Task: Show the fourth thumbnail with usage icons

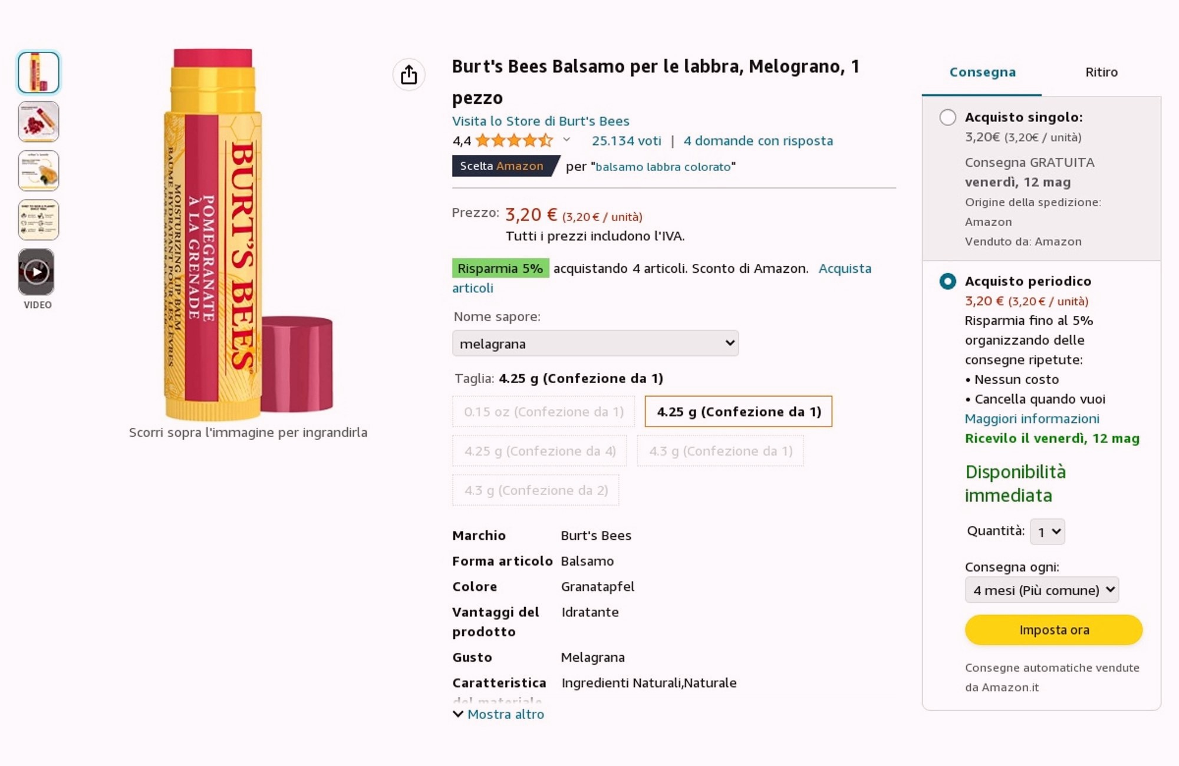Action: click(38, 220)
